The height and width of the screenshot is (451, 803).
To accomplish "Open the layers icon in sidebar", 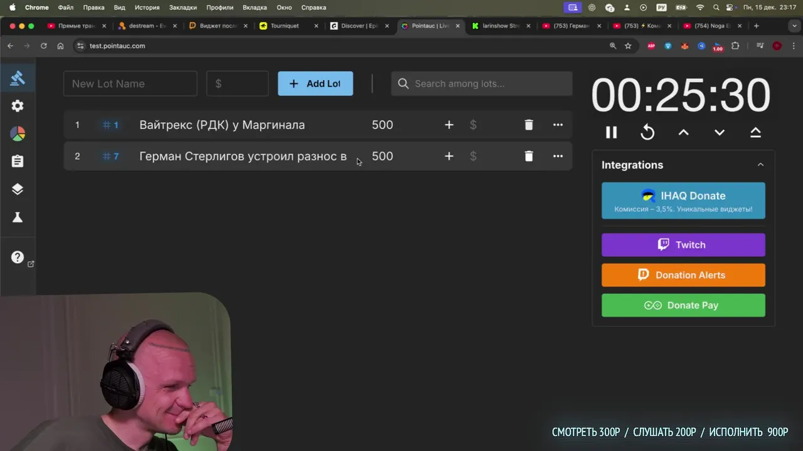I will click(18, 189).
